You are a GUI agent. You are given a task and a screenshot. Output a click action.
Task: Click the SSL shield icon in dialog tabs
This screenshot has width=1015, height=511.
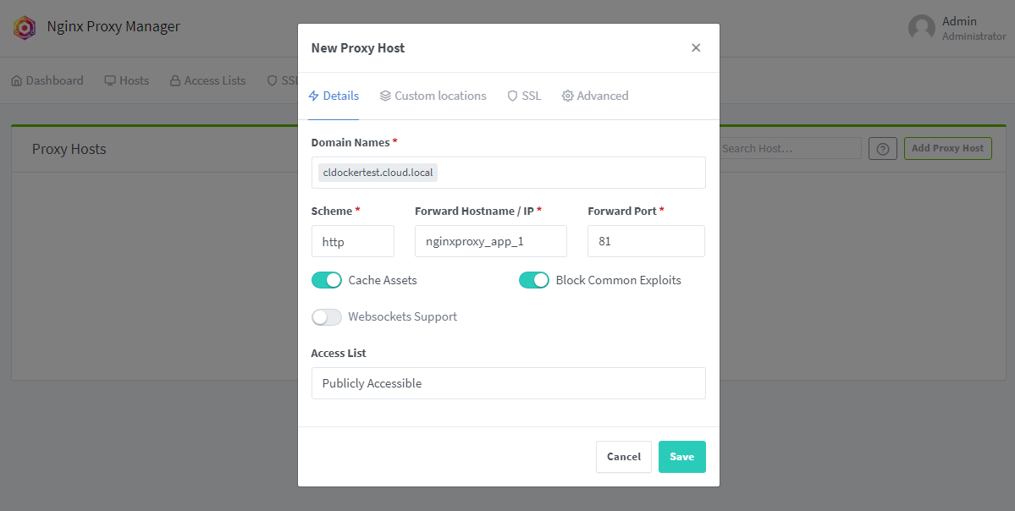coord(512,95)
